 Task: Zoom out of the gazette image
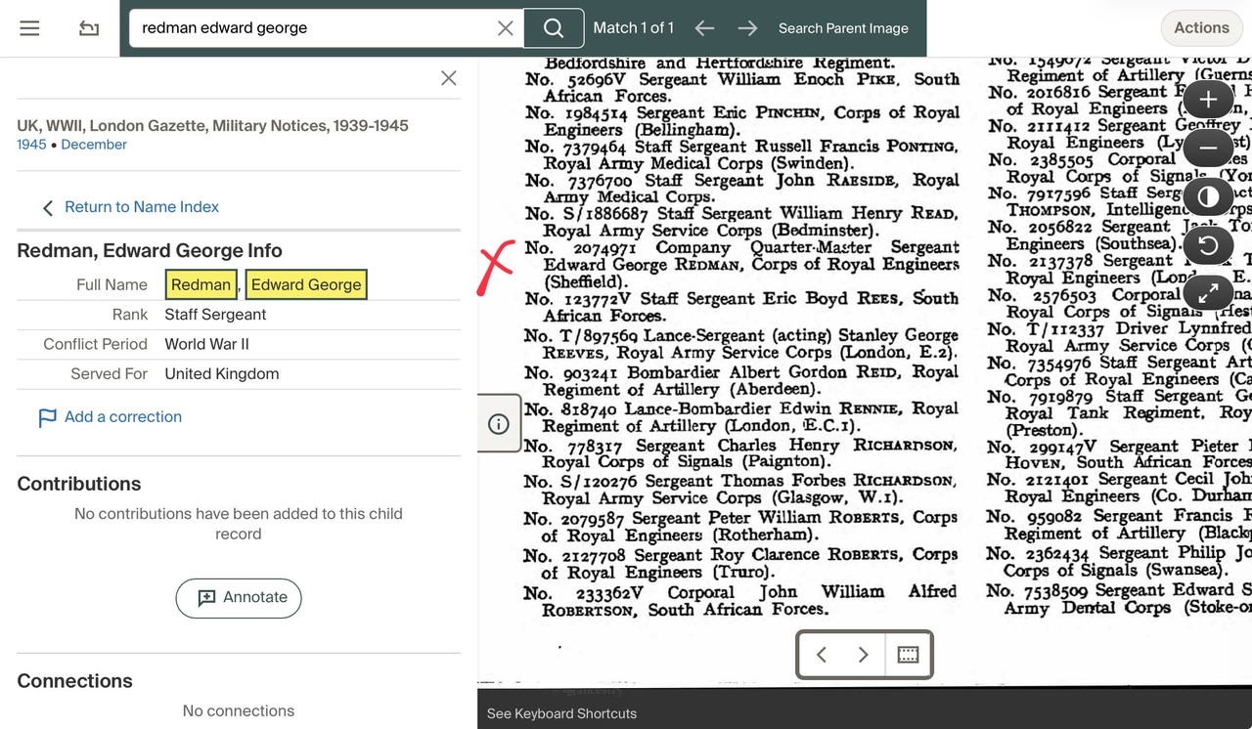1208,149
